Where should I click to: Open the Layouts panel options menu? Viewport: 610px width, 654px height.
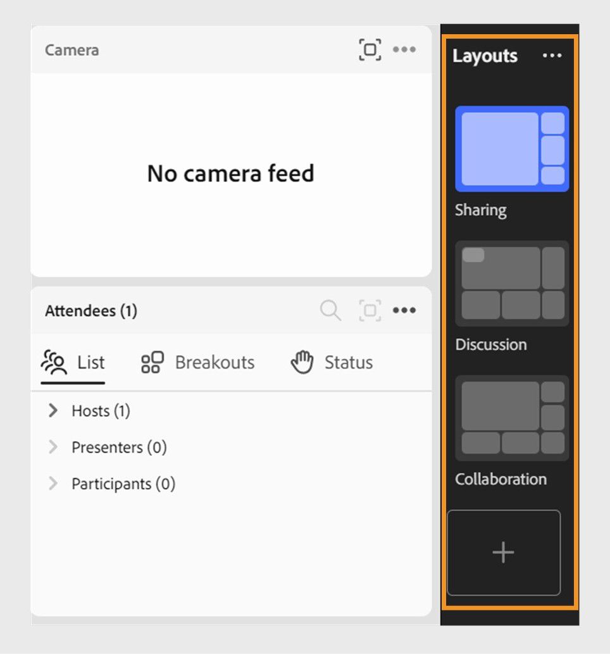coord(552,56)
